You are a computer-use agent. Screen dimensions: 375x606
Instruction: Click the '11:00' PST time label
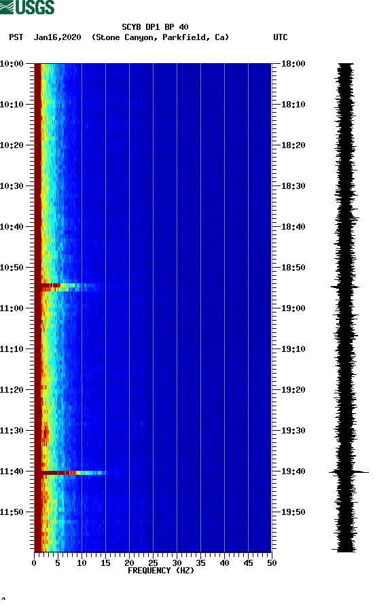[12, 308]
